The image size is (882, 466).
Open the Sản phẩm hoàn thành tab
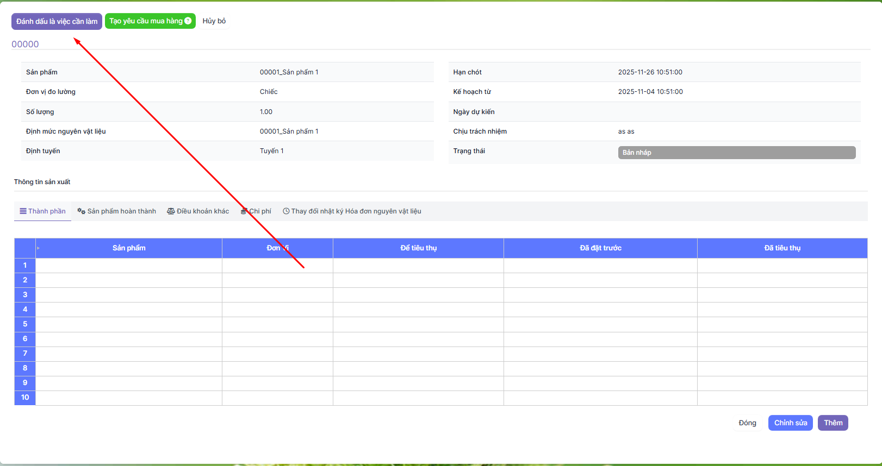121,211
